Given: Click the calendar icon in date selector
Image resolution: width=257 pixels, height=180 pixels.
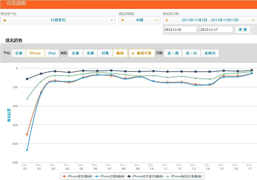Looking at the screenshot, I should point(167,20).
